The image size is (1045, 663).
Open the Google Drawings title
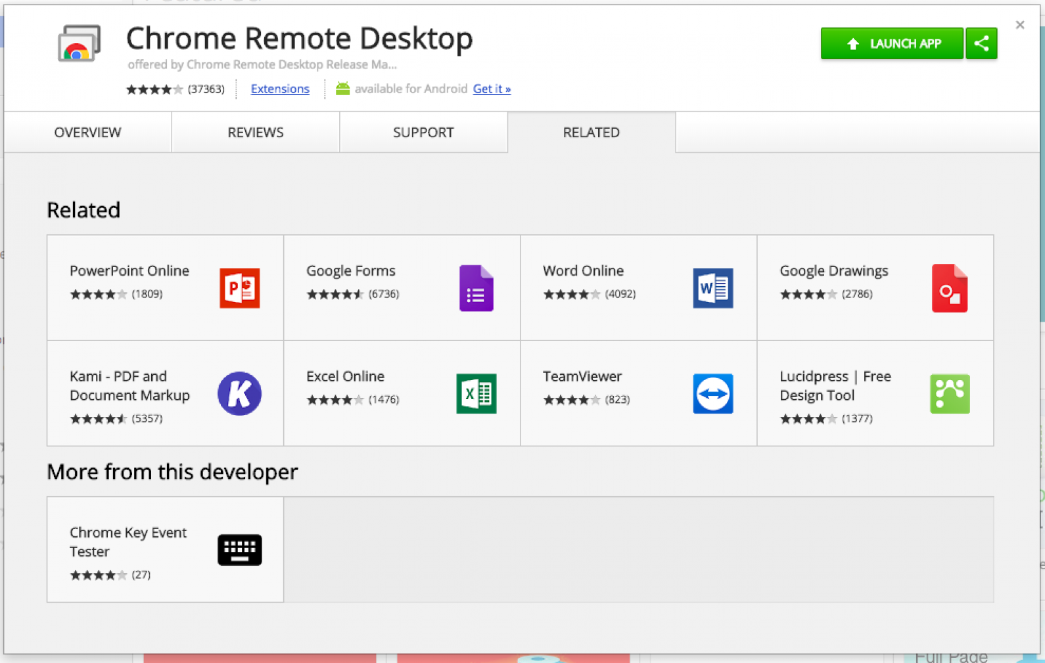(x=833, y=270)
